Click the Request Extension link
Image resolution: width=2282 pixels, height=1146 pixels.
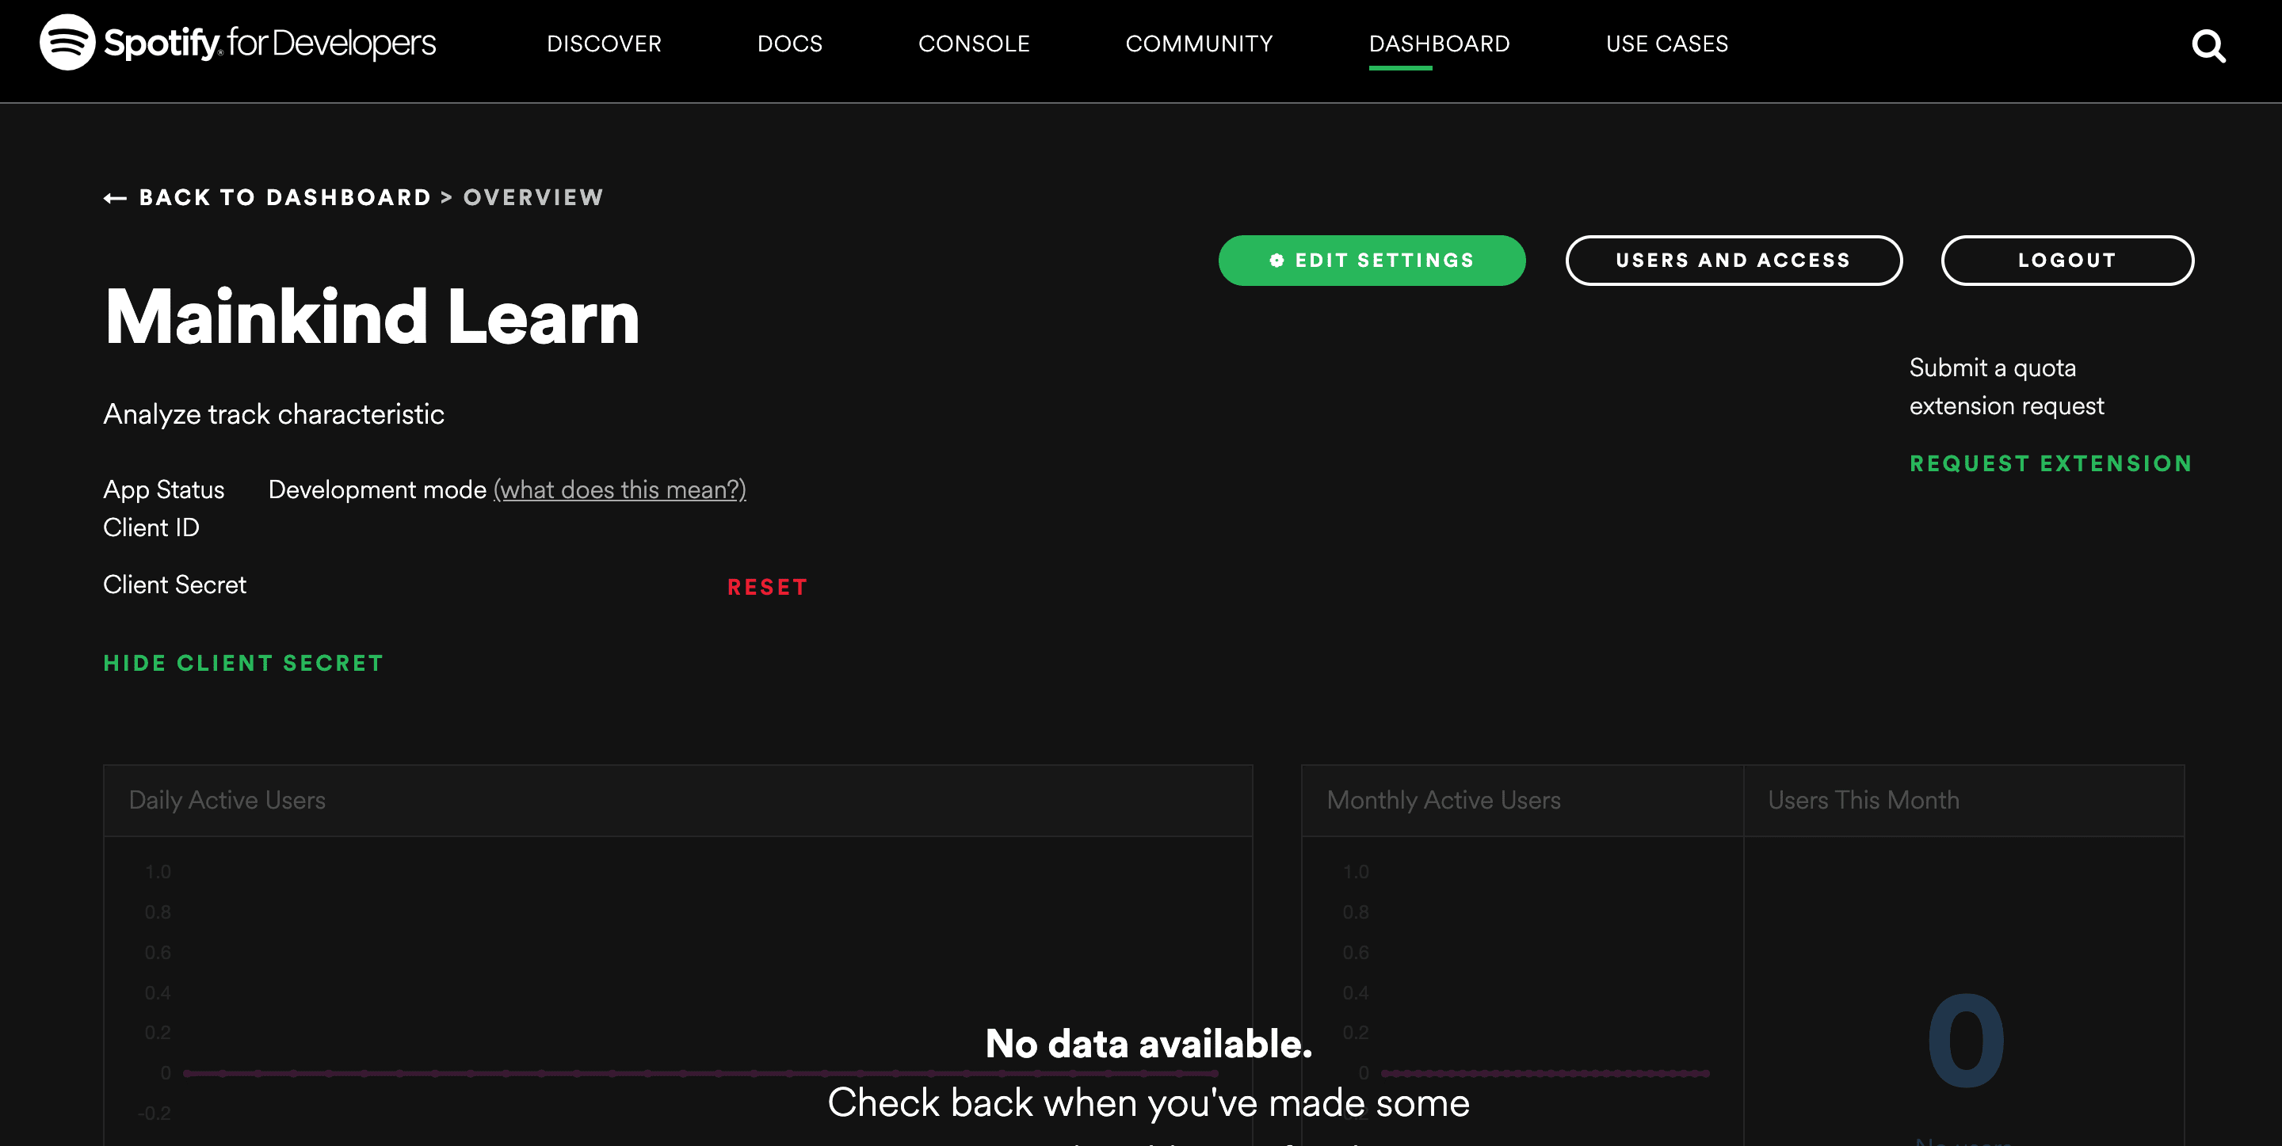click(2051, 463)
